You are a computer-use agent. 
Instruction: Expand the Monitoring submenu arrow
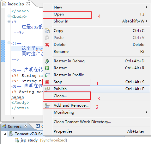pos(147,112)
